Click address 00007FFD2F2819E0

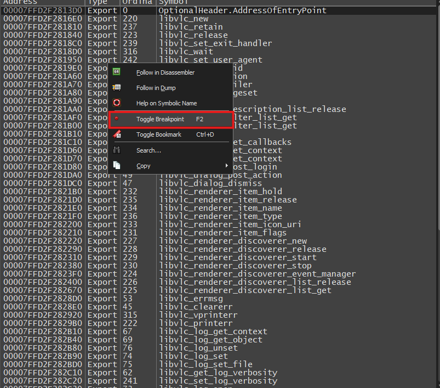tap(43, 68)
